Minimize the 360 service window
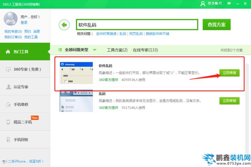 pyautogui.click(x=237, y=3)
